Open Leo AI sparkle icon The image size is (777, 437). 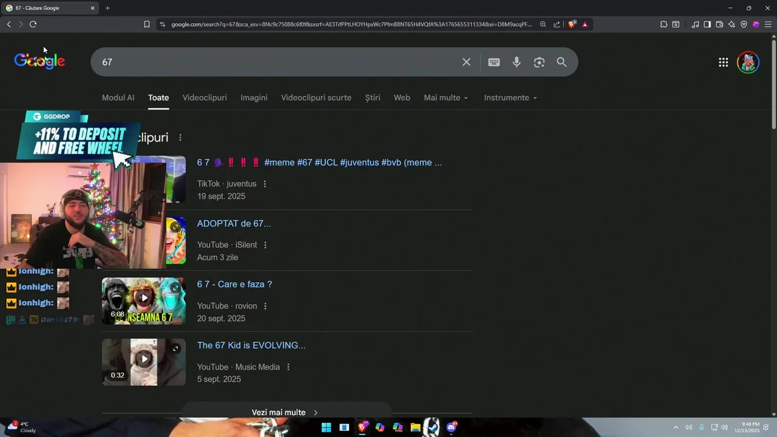click(731, 24)
